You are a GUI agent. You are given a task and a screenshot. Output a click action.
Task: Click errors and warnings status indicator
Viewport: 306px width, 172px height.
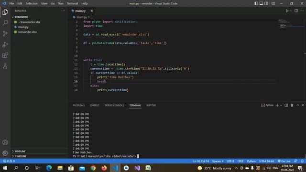[9, 161]
